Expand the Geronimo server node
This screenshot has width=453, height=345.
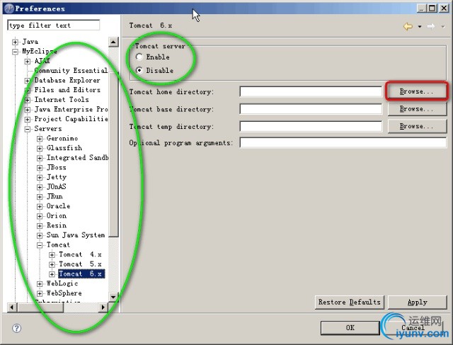40,139
